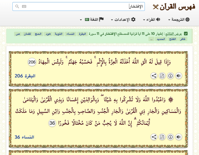Expand more surah tags with ellipsis
This screenshot has height=155, width=199.
coord(151,39)
